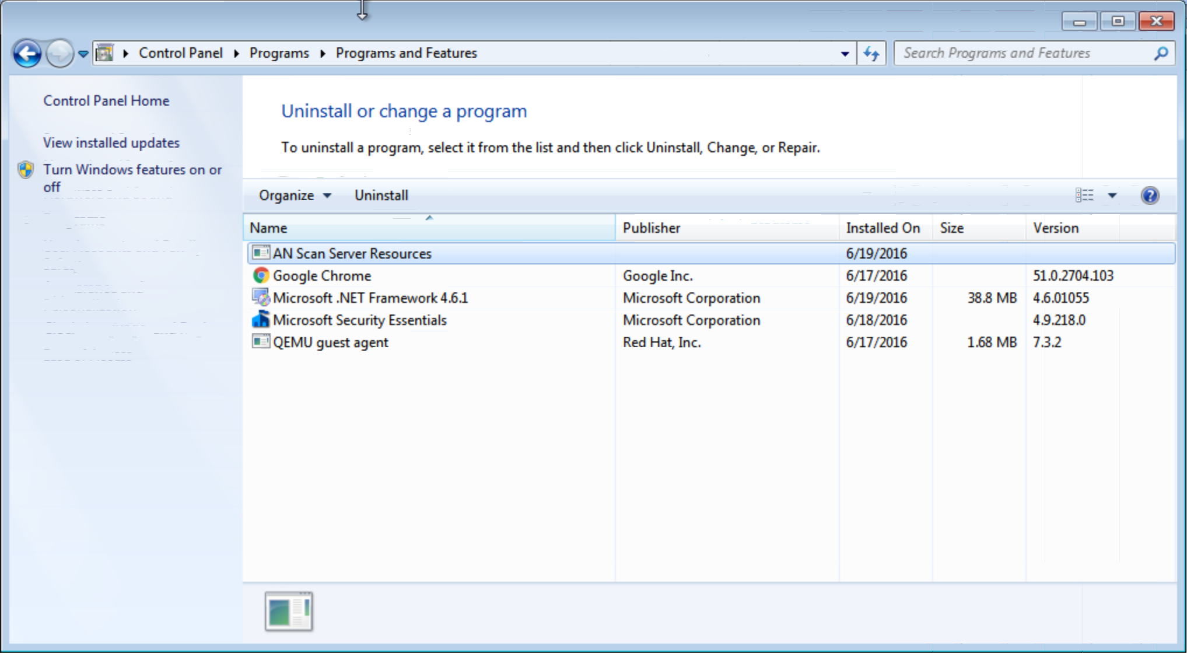Click the QEMU guest agent icon
The height and width of the screenshot is (653, 1187).
[x=261, y=341]
